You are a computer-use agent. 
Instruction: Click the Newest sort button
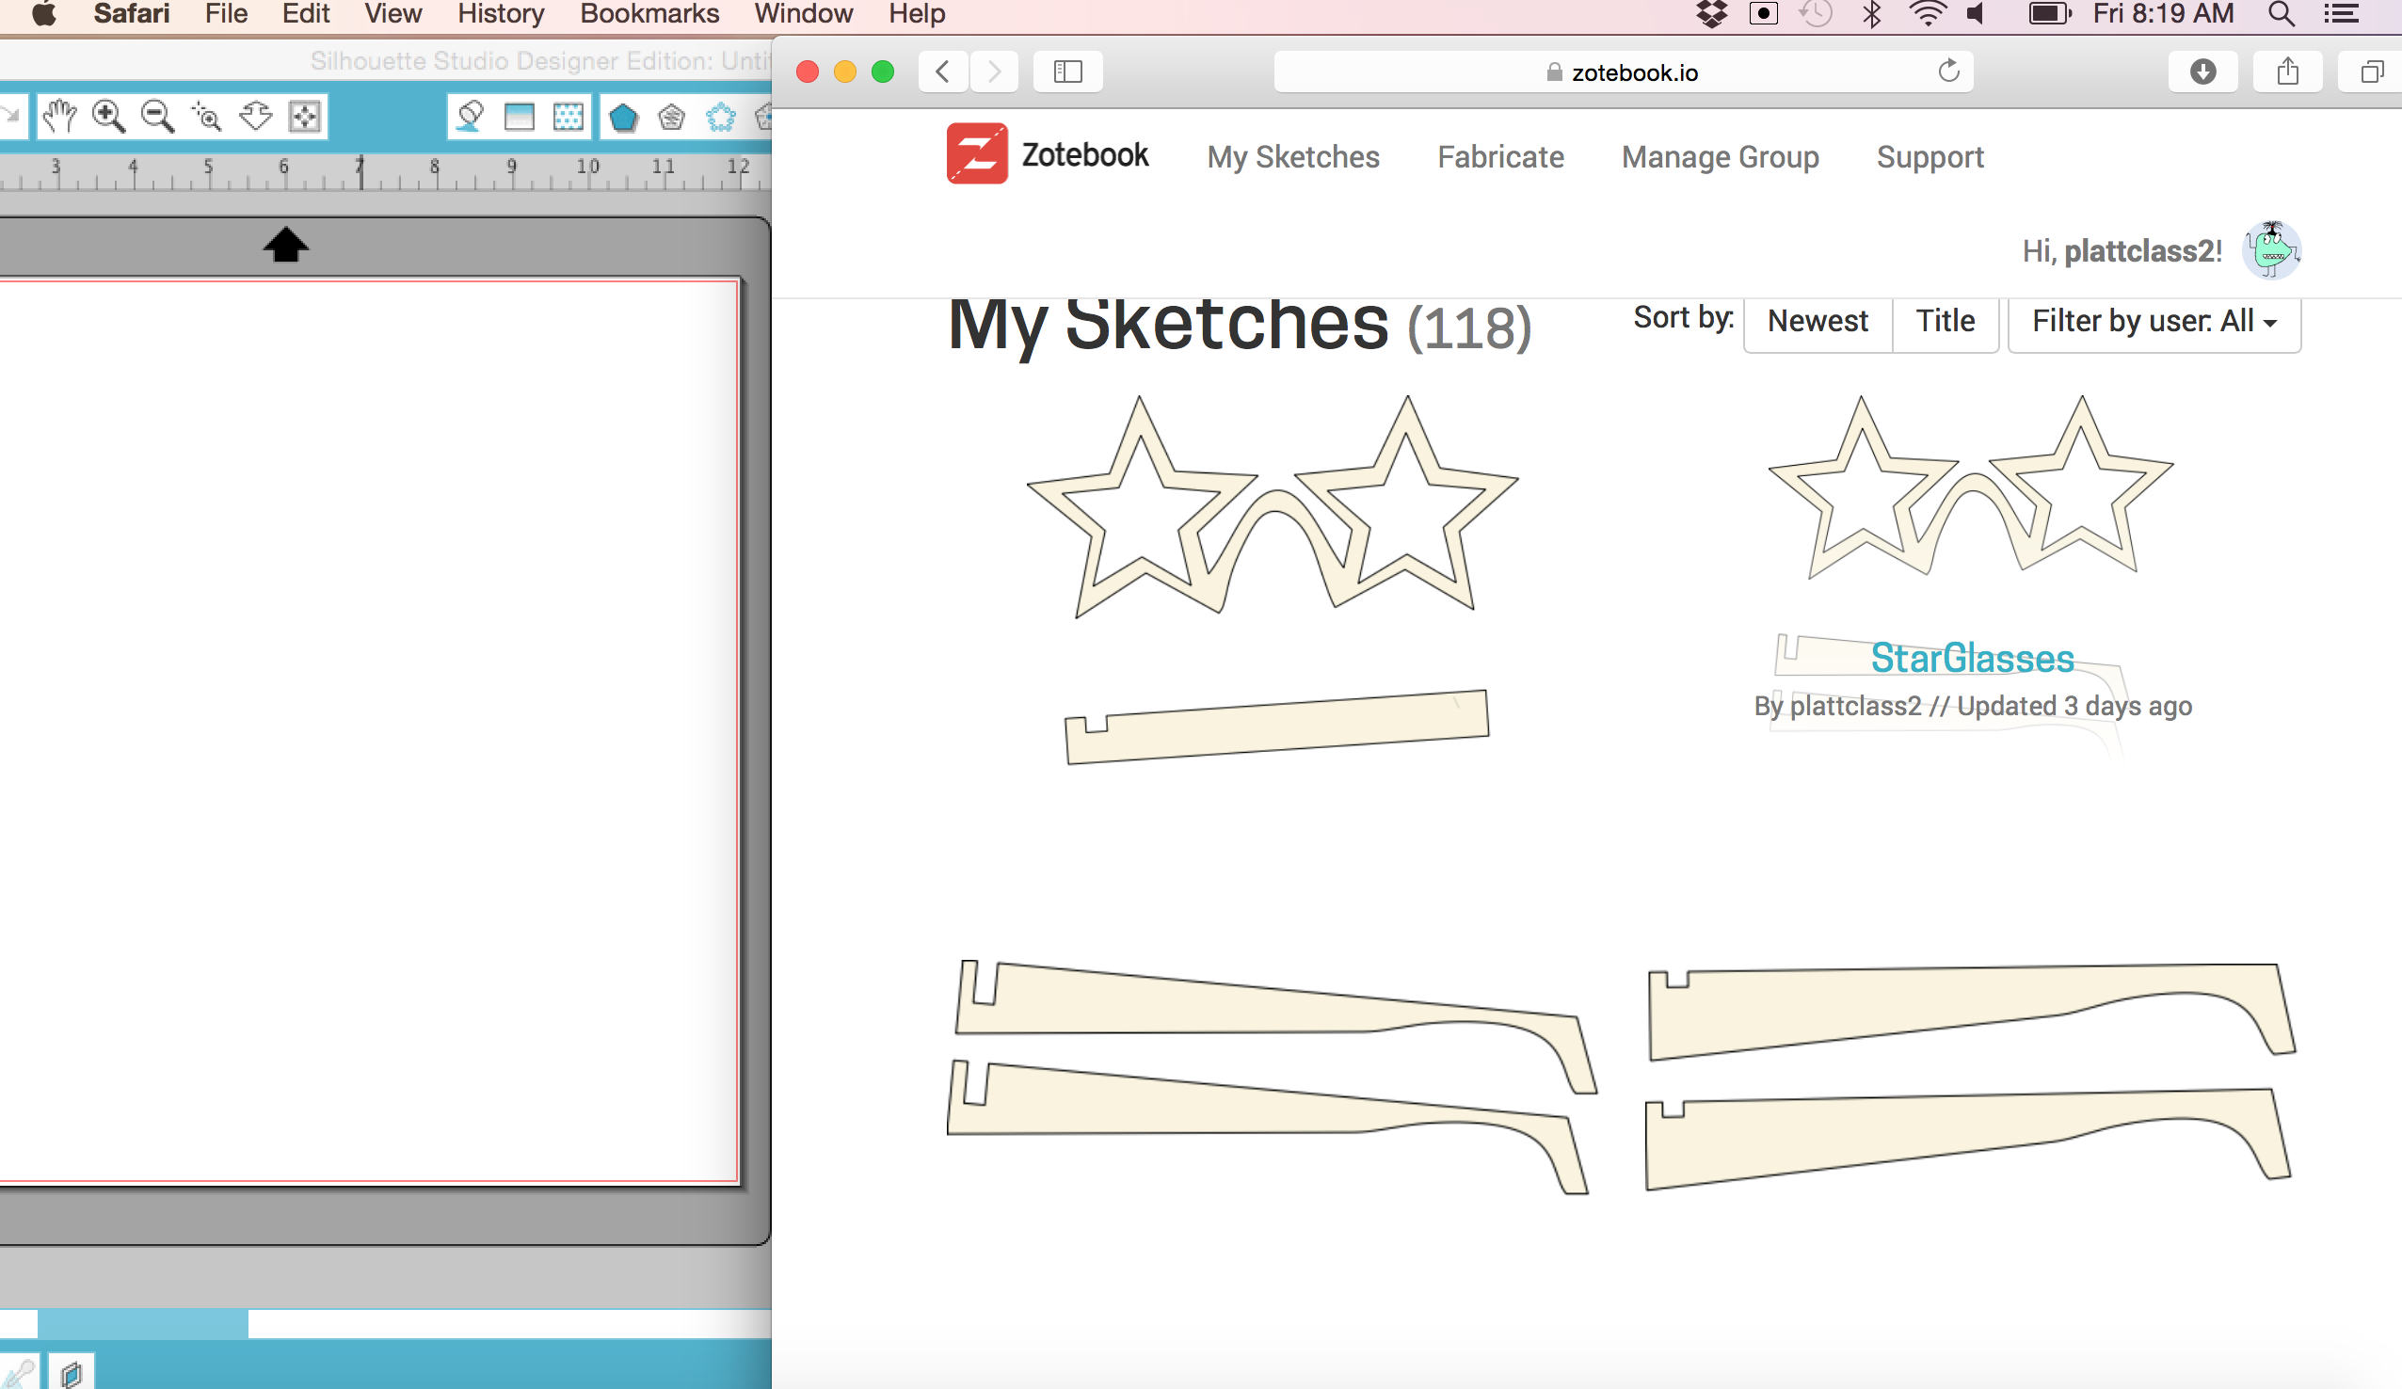[x=1817, y=323]
